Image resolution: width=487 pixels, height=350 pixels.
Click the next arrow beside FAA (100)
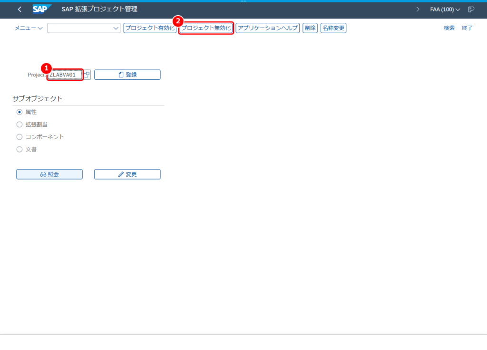418,9
